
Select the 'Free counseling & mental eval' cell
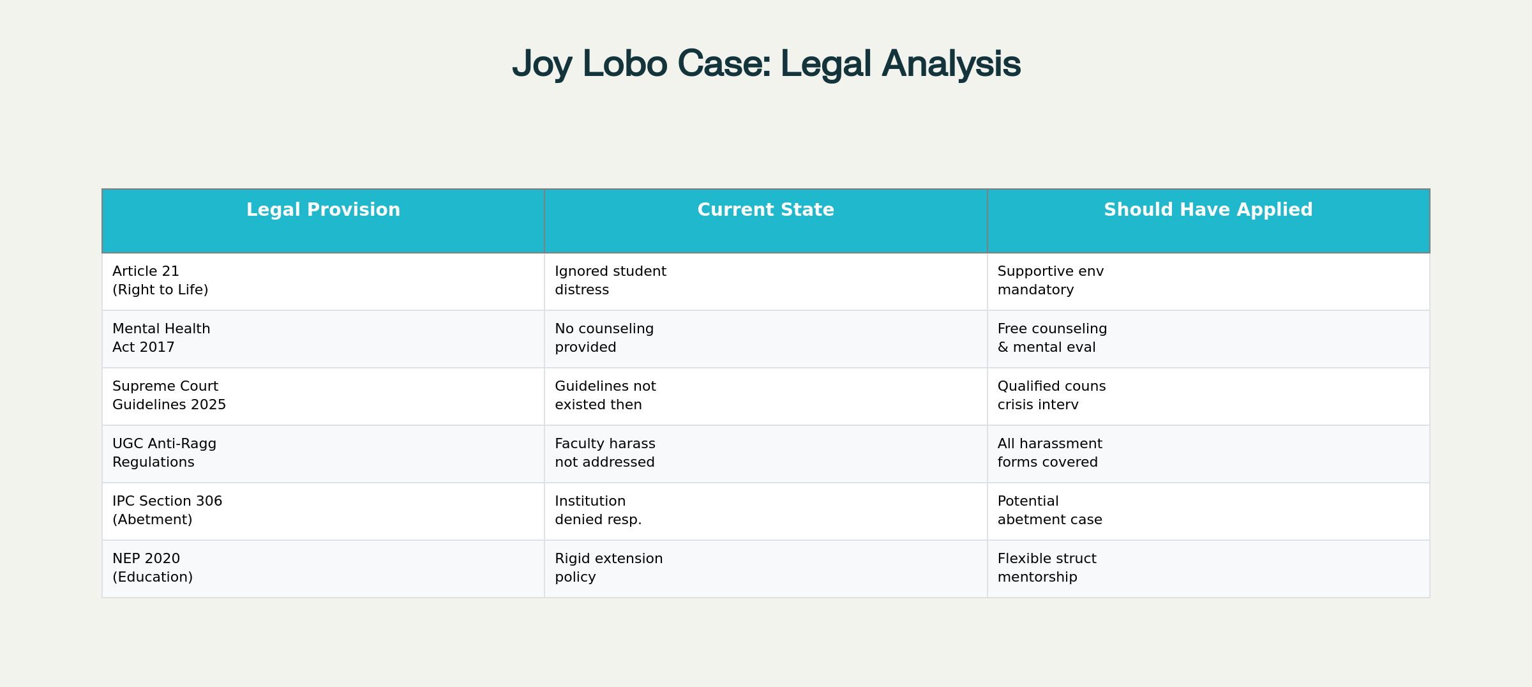pos(1052,338)
